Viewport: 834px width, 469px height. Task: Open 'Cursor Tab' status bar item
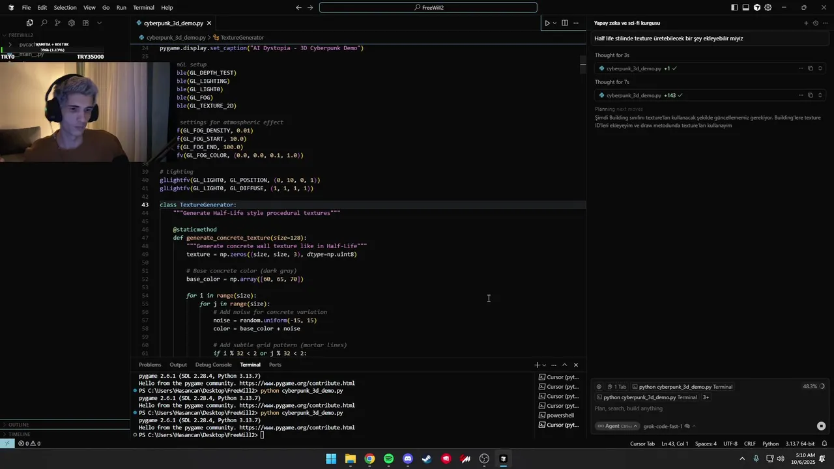[642, 444]
